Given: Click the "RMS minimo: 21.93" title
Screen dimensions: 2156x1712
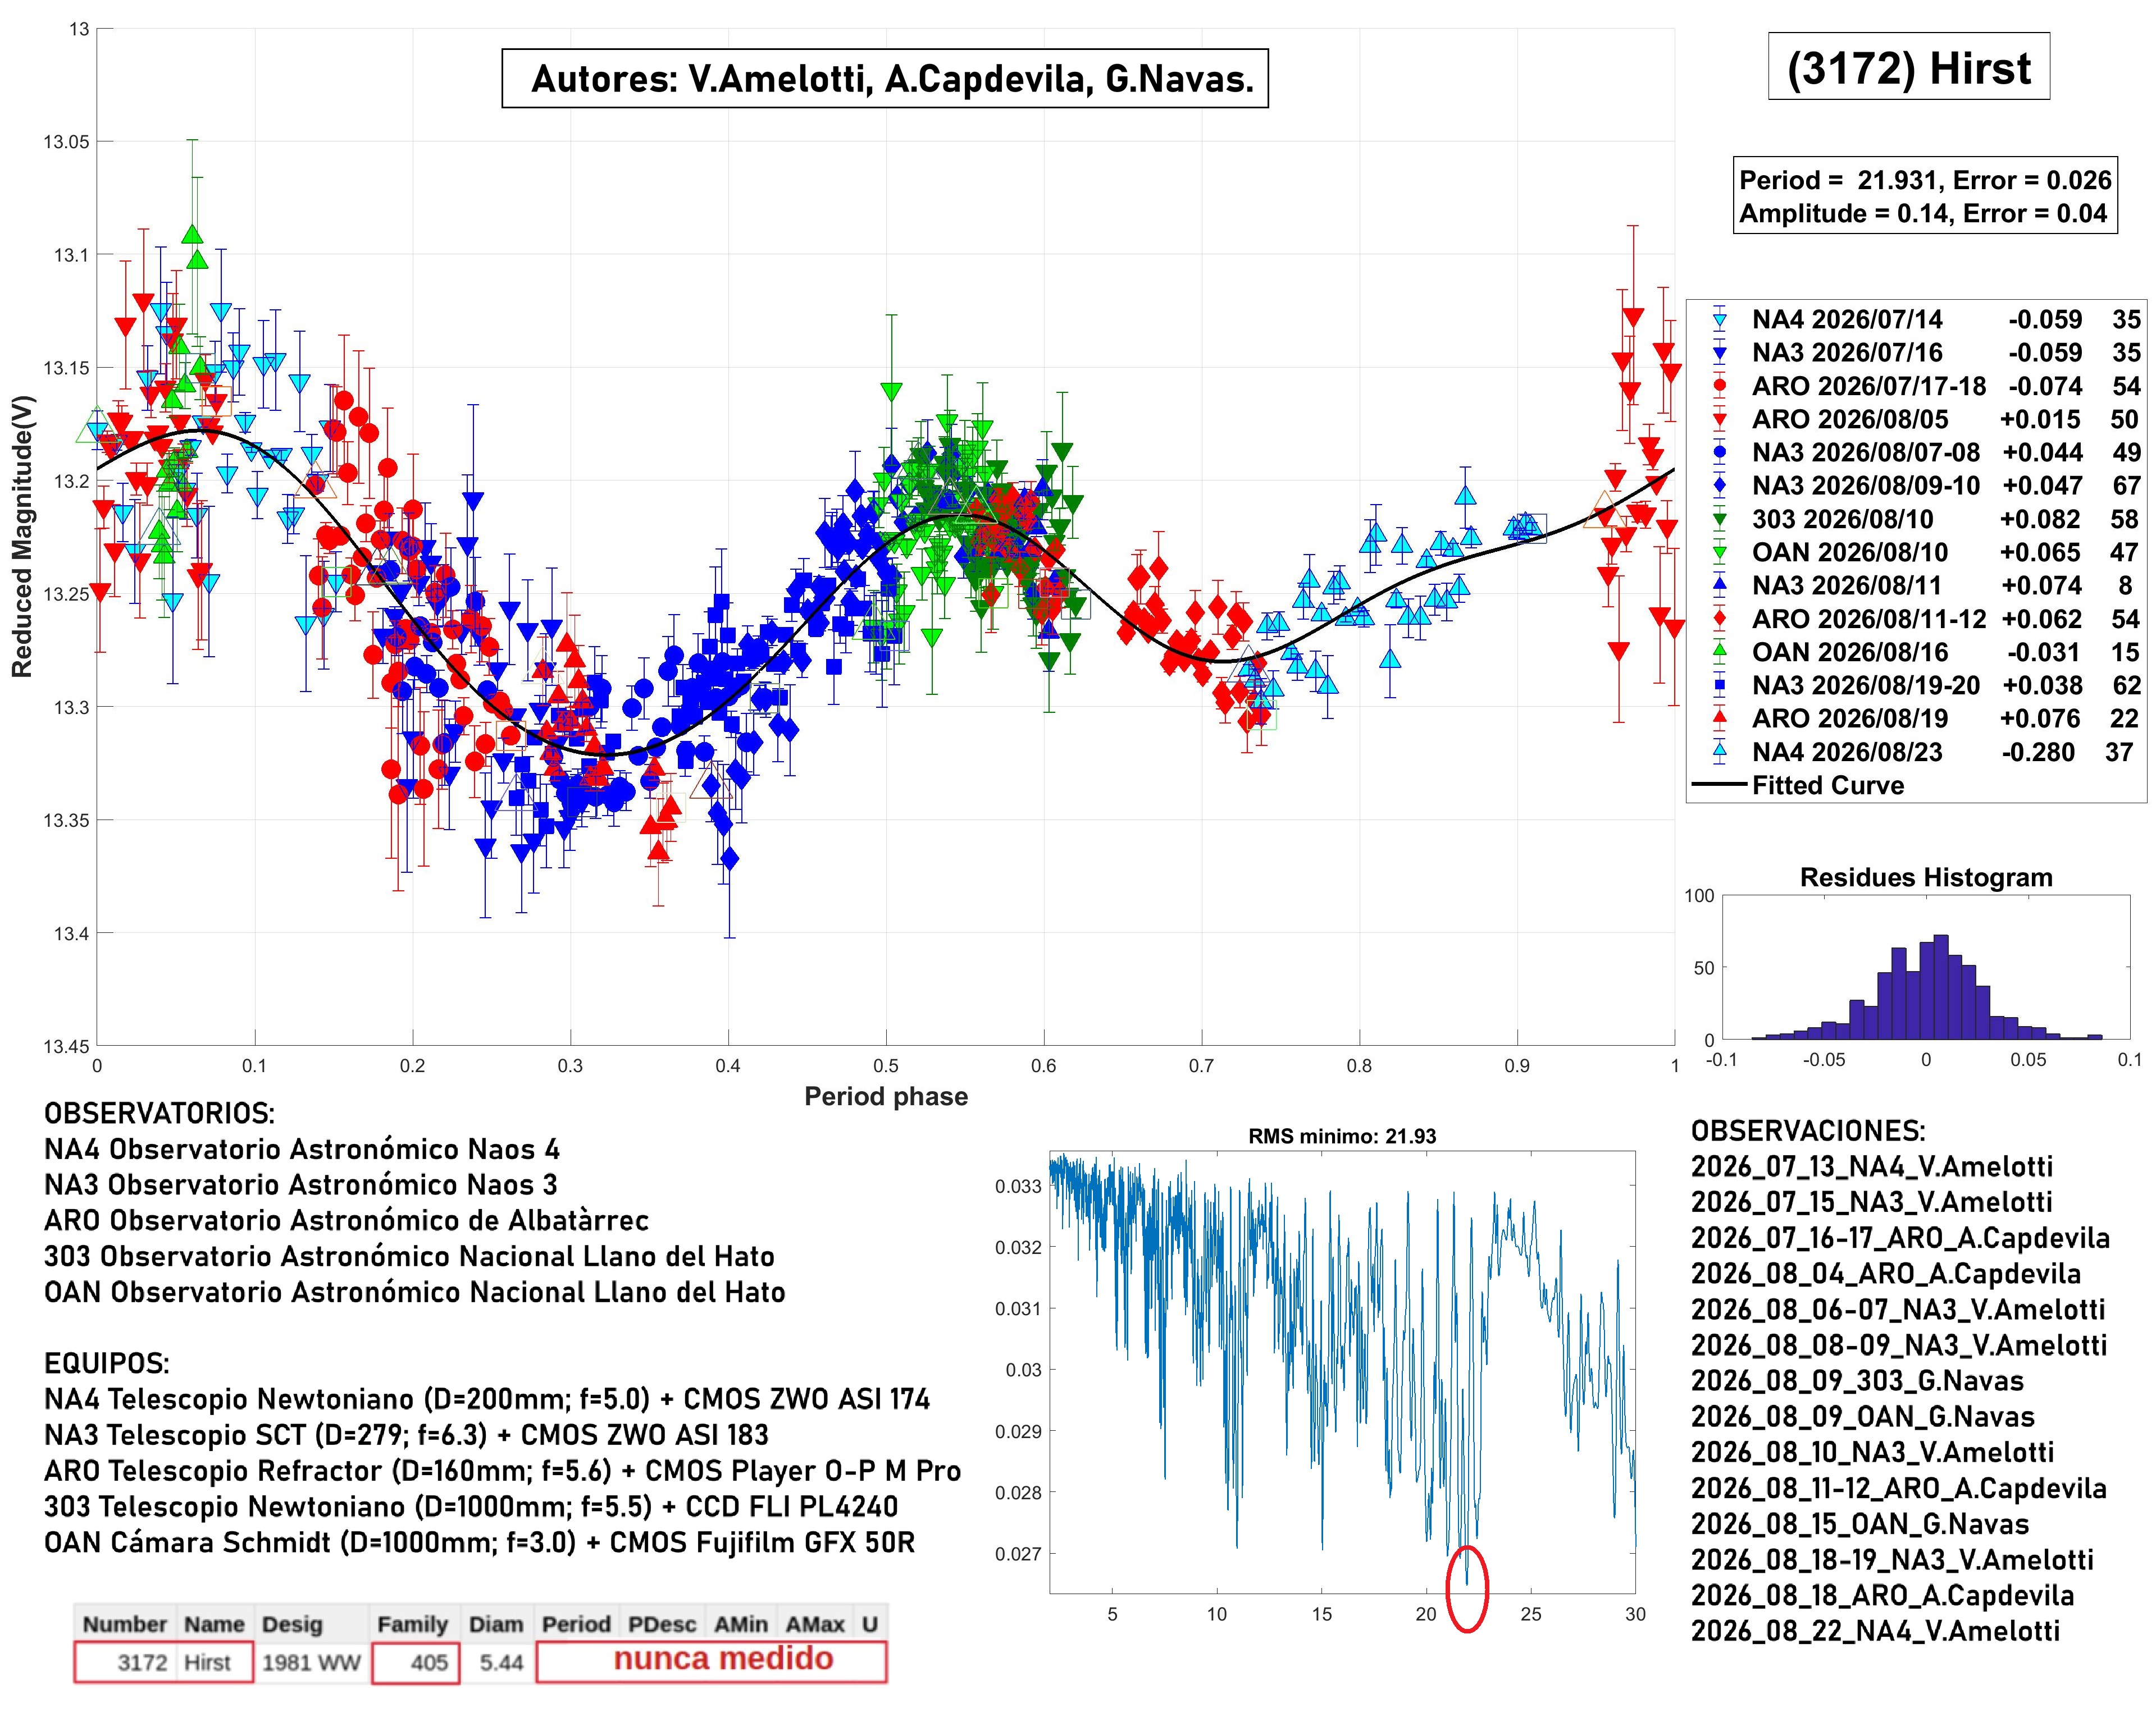Looking at the screenshot, I should pyautogui.click(x=1342, y=1136).
